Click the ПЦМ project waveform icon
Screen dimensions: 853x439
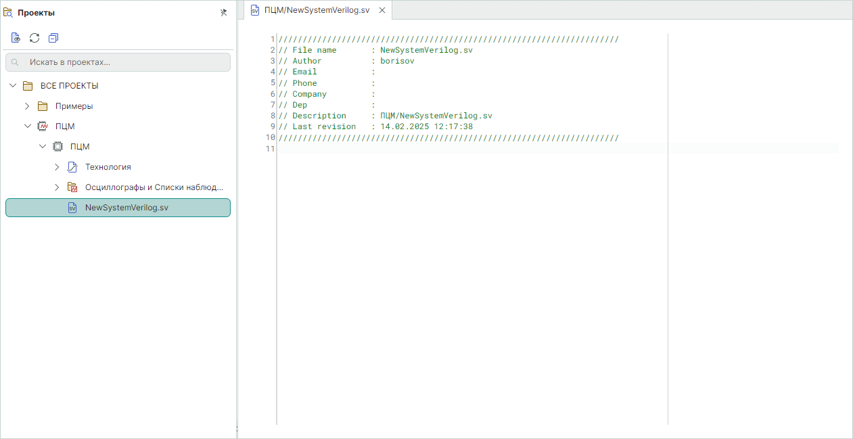(x=43, y=126)
